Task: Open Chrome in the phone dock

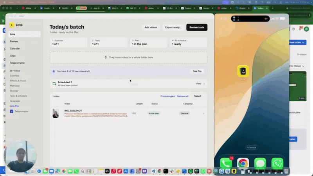Action: click(x=243, y=163)
